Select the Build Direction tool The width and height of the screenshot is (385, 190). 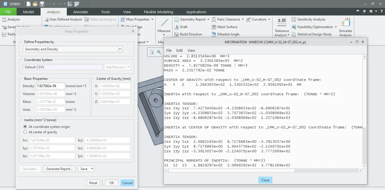tap(188, 34)
